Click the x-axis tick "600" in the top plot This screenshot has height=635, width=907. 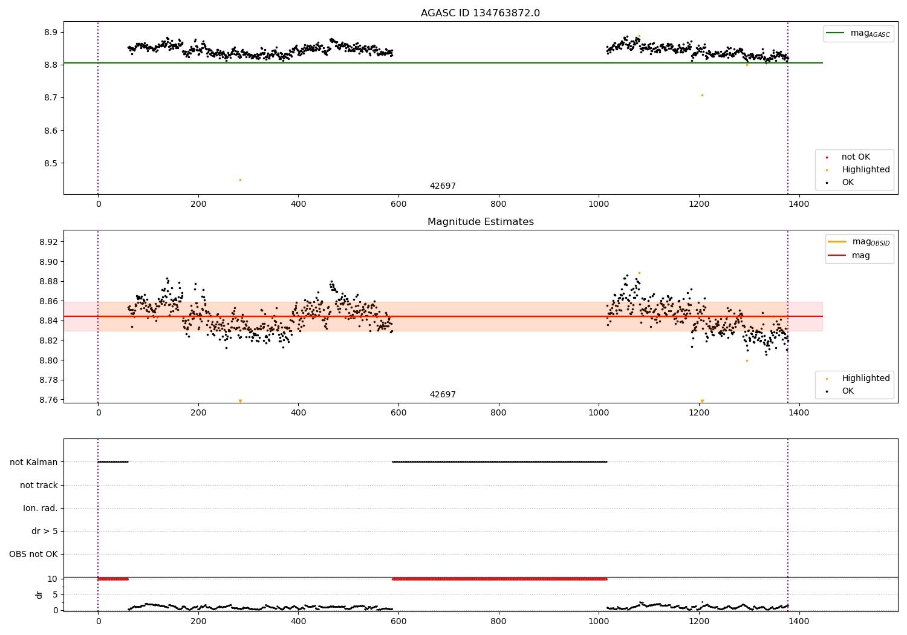[398, 204]
